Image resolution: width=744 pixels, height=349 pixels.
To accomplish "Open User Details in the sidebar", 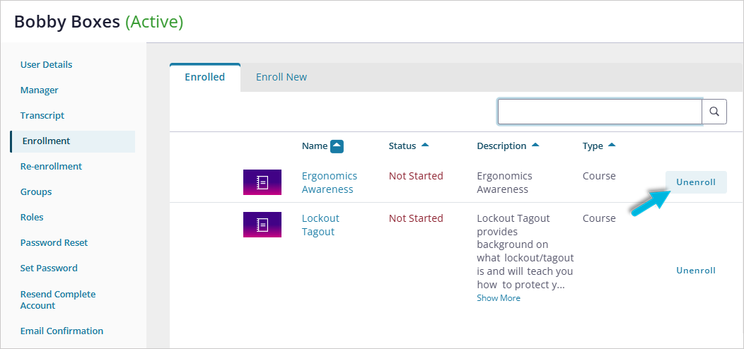I will coord(47,65).
